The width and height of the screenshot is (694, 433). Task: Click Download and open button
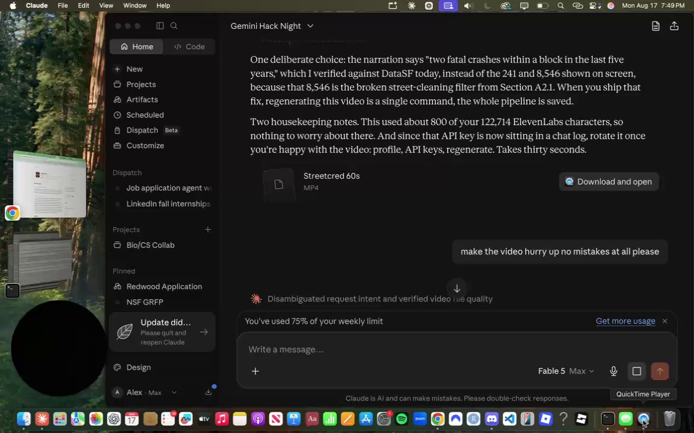click(x=608, y=182)
